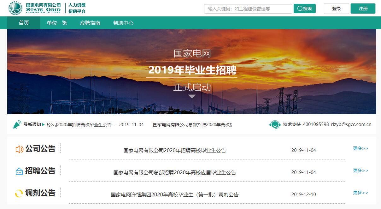381x209 pixels.
Task: Click the speaker icon beside 公司公告
Action: tap(20, 149)
